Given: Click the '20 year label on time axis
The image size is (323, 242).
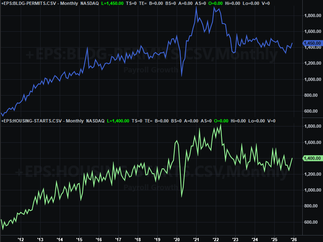Looking at the screenshot, I should click(x=177, y=239).
